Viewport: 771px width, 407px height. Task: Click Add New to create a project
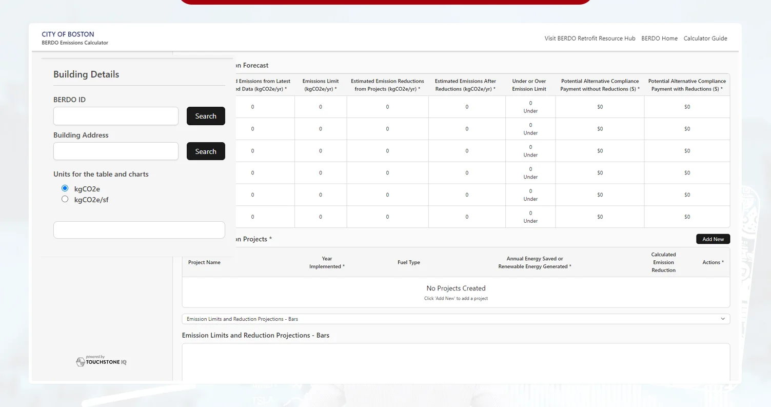[713, 239]
